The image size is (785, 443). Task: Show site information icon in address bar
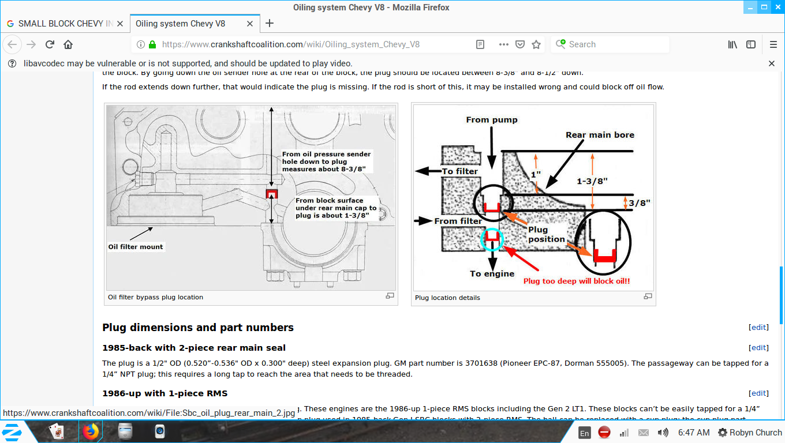pos(141,44)
